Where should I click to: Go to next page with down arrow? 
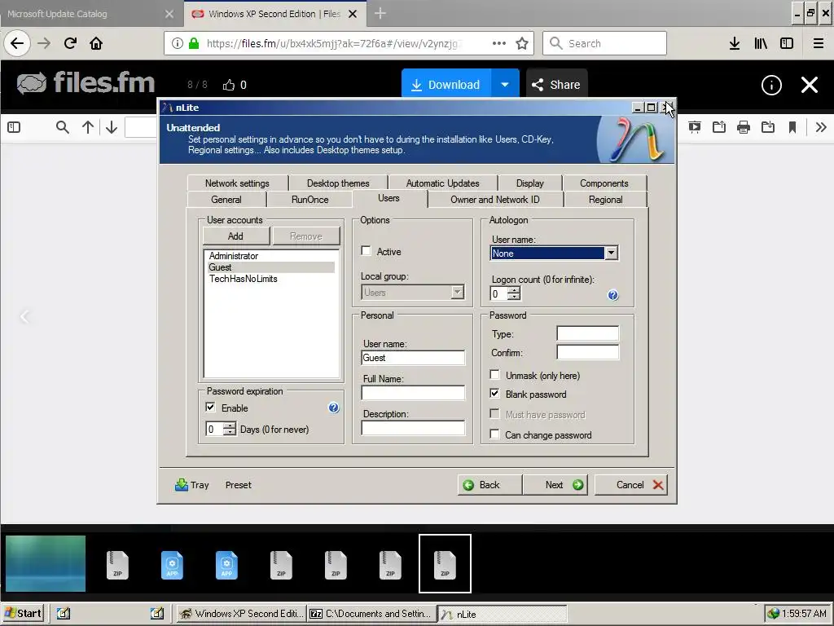(111, 127)
